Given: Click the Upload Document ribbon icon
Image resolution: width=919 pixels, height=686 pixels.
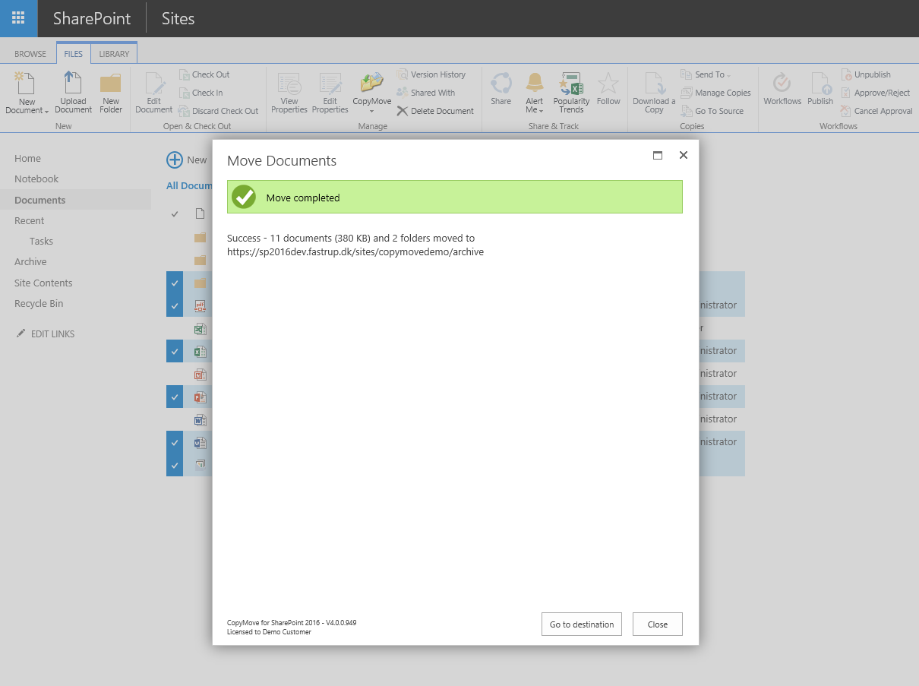Looking at the screenshot, I should click(x=73, y=93).
